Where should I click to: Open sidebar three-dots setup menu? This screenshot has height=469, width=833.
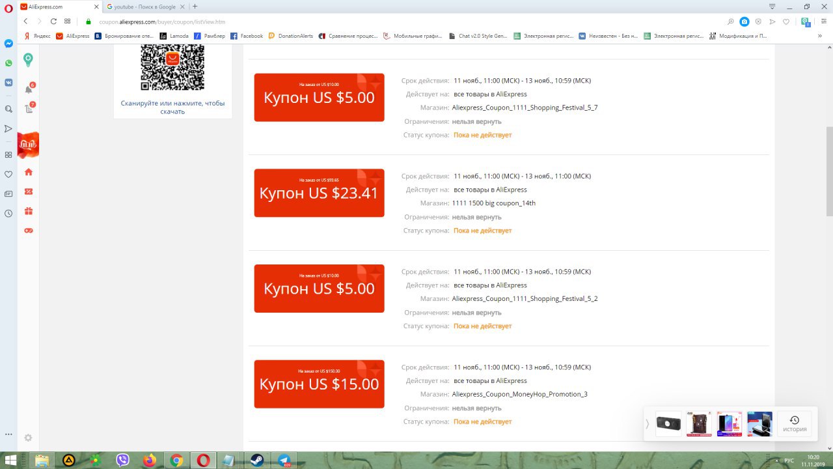[x=9, y=434]
